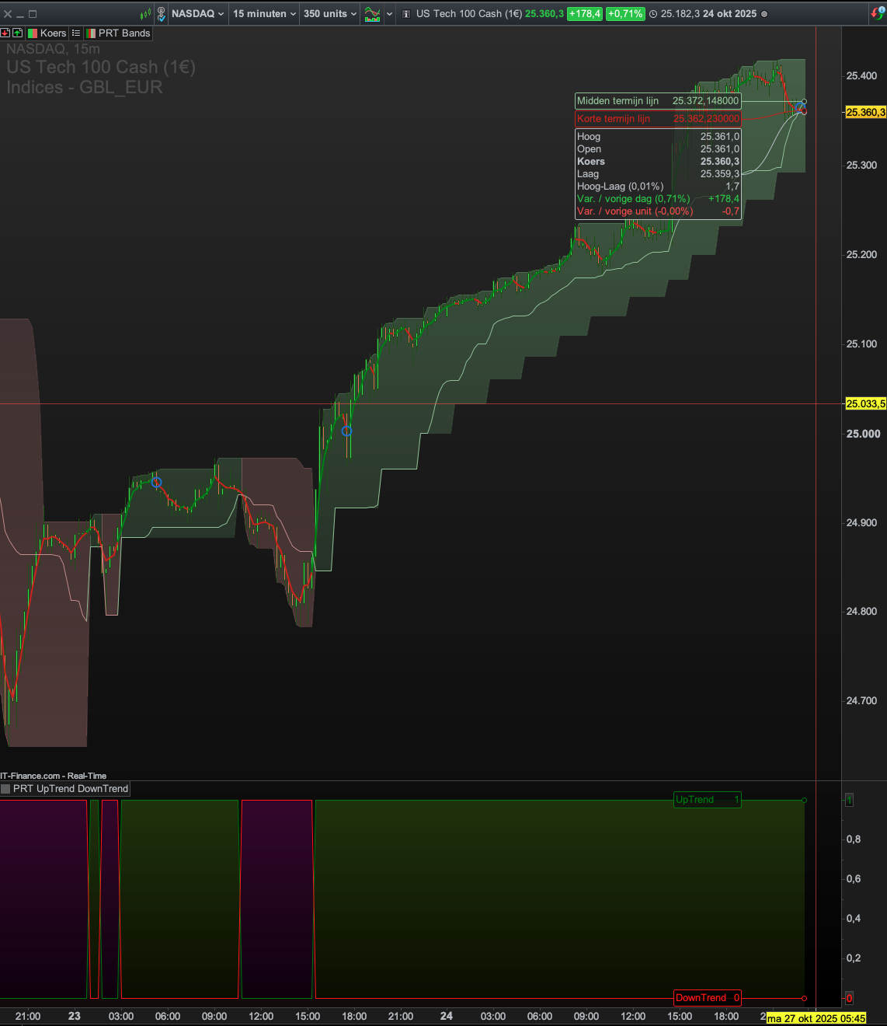Click the clock icon in header
Screen dimensions: 887x1026
(x=653, y=14)
